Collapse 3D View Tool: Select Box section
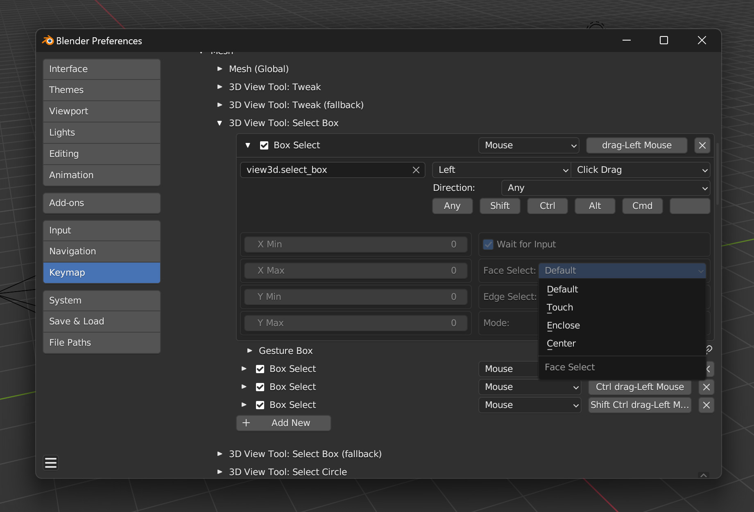Viewport: 754px width, 512px height. [220, 123]
